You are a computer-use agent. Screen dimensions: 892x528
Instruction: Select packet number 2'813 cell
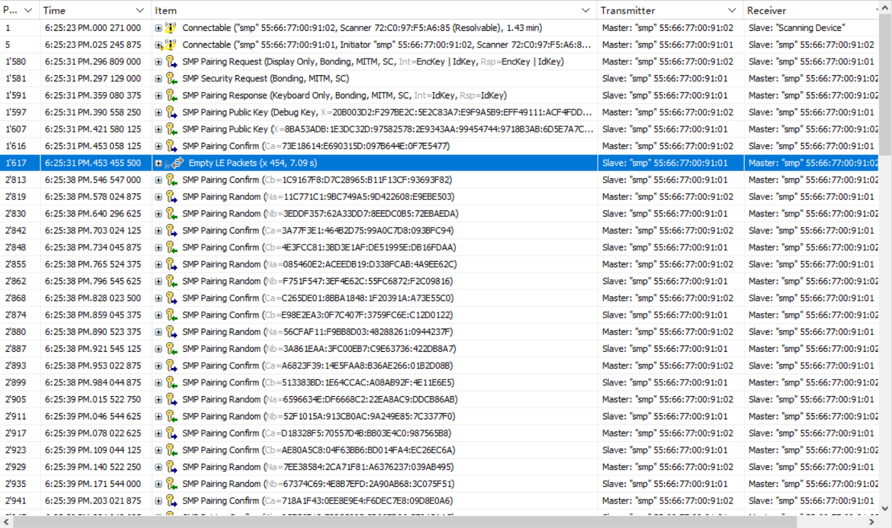[20, 180]
